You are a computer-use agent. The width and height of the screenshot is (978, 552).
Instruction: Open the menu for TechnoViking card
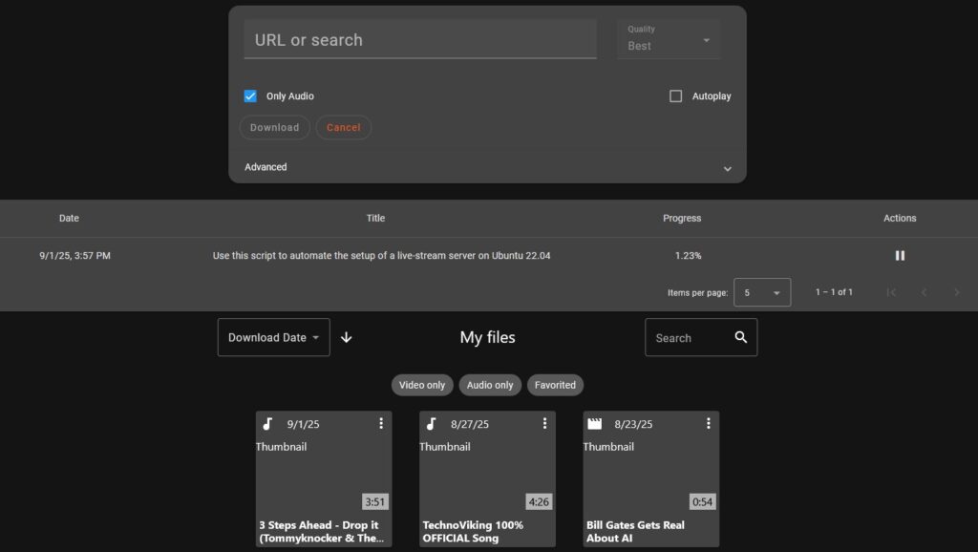[x=544, y=423]
